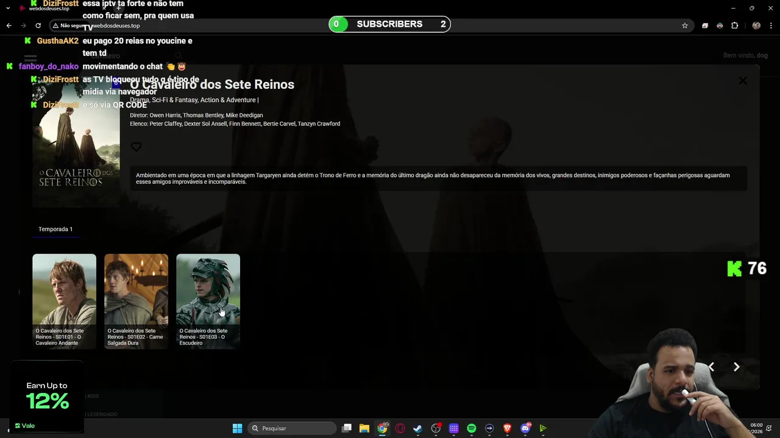
Task: Click the Elenco: Peter Claffey cast line
Action: tap(235, 123)
